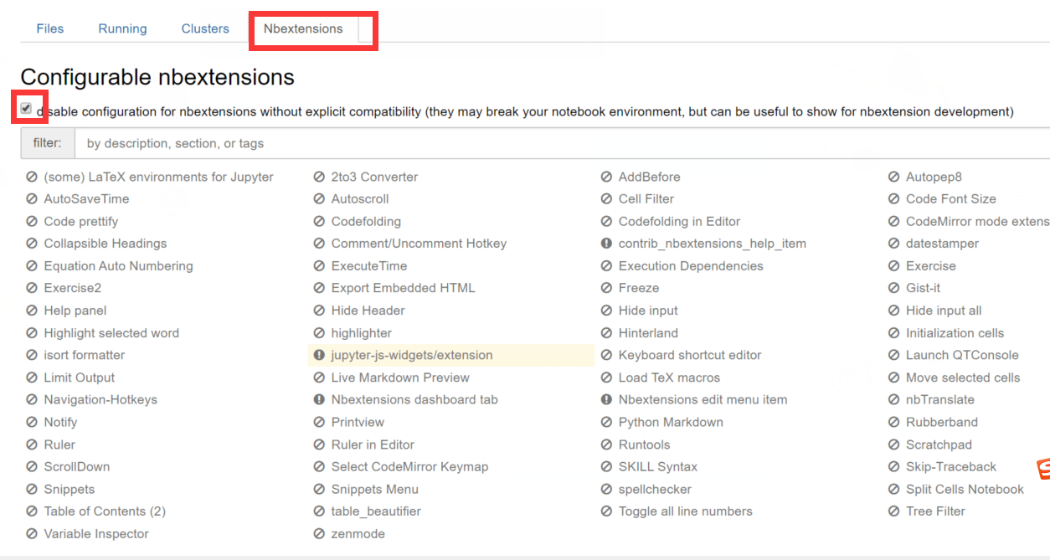Click the warning icon beside contrib_nbextensions_help_item
Viewport: 1050px width, 560px height.
[606, 244]
